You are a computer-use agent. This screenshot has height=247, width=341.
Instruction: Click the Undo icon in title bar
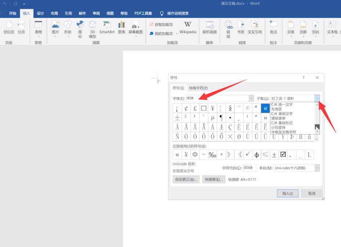(x=4, y=4)
